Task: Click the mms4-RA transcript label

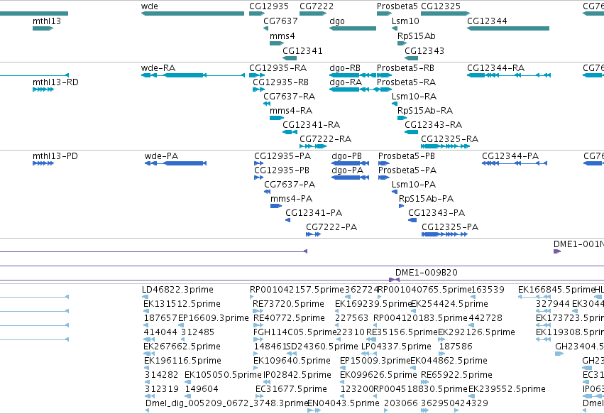Action: 291,111
